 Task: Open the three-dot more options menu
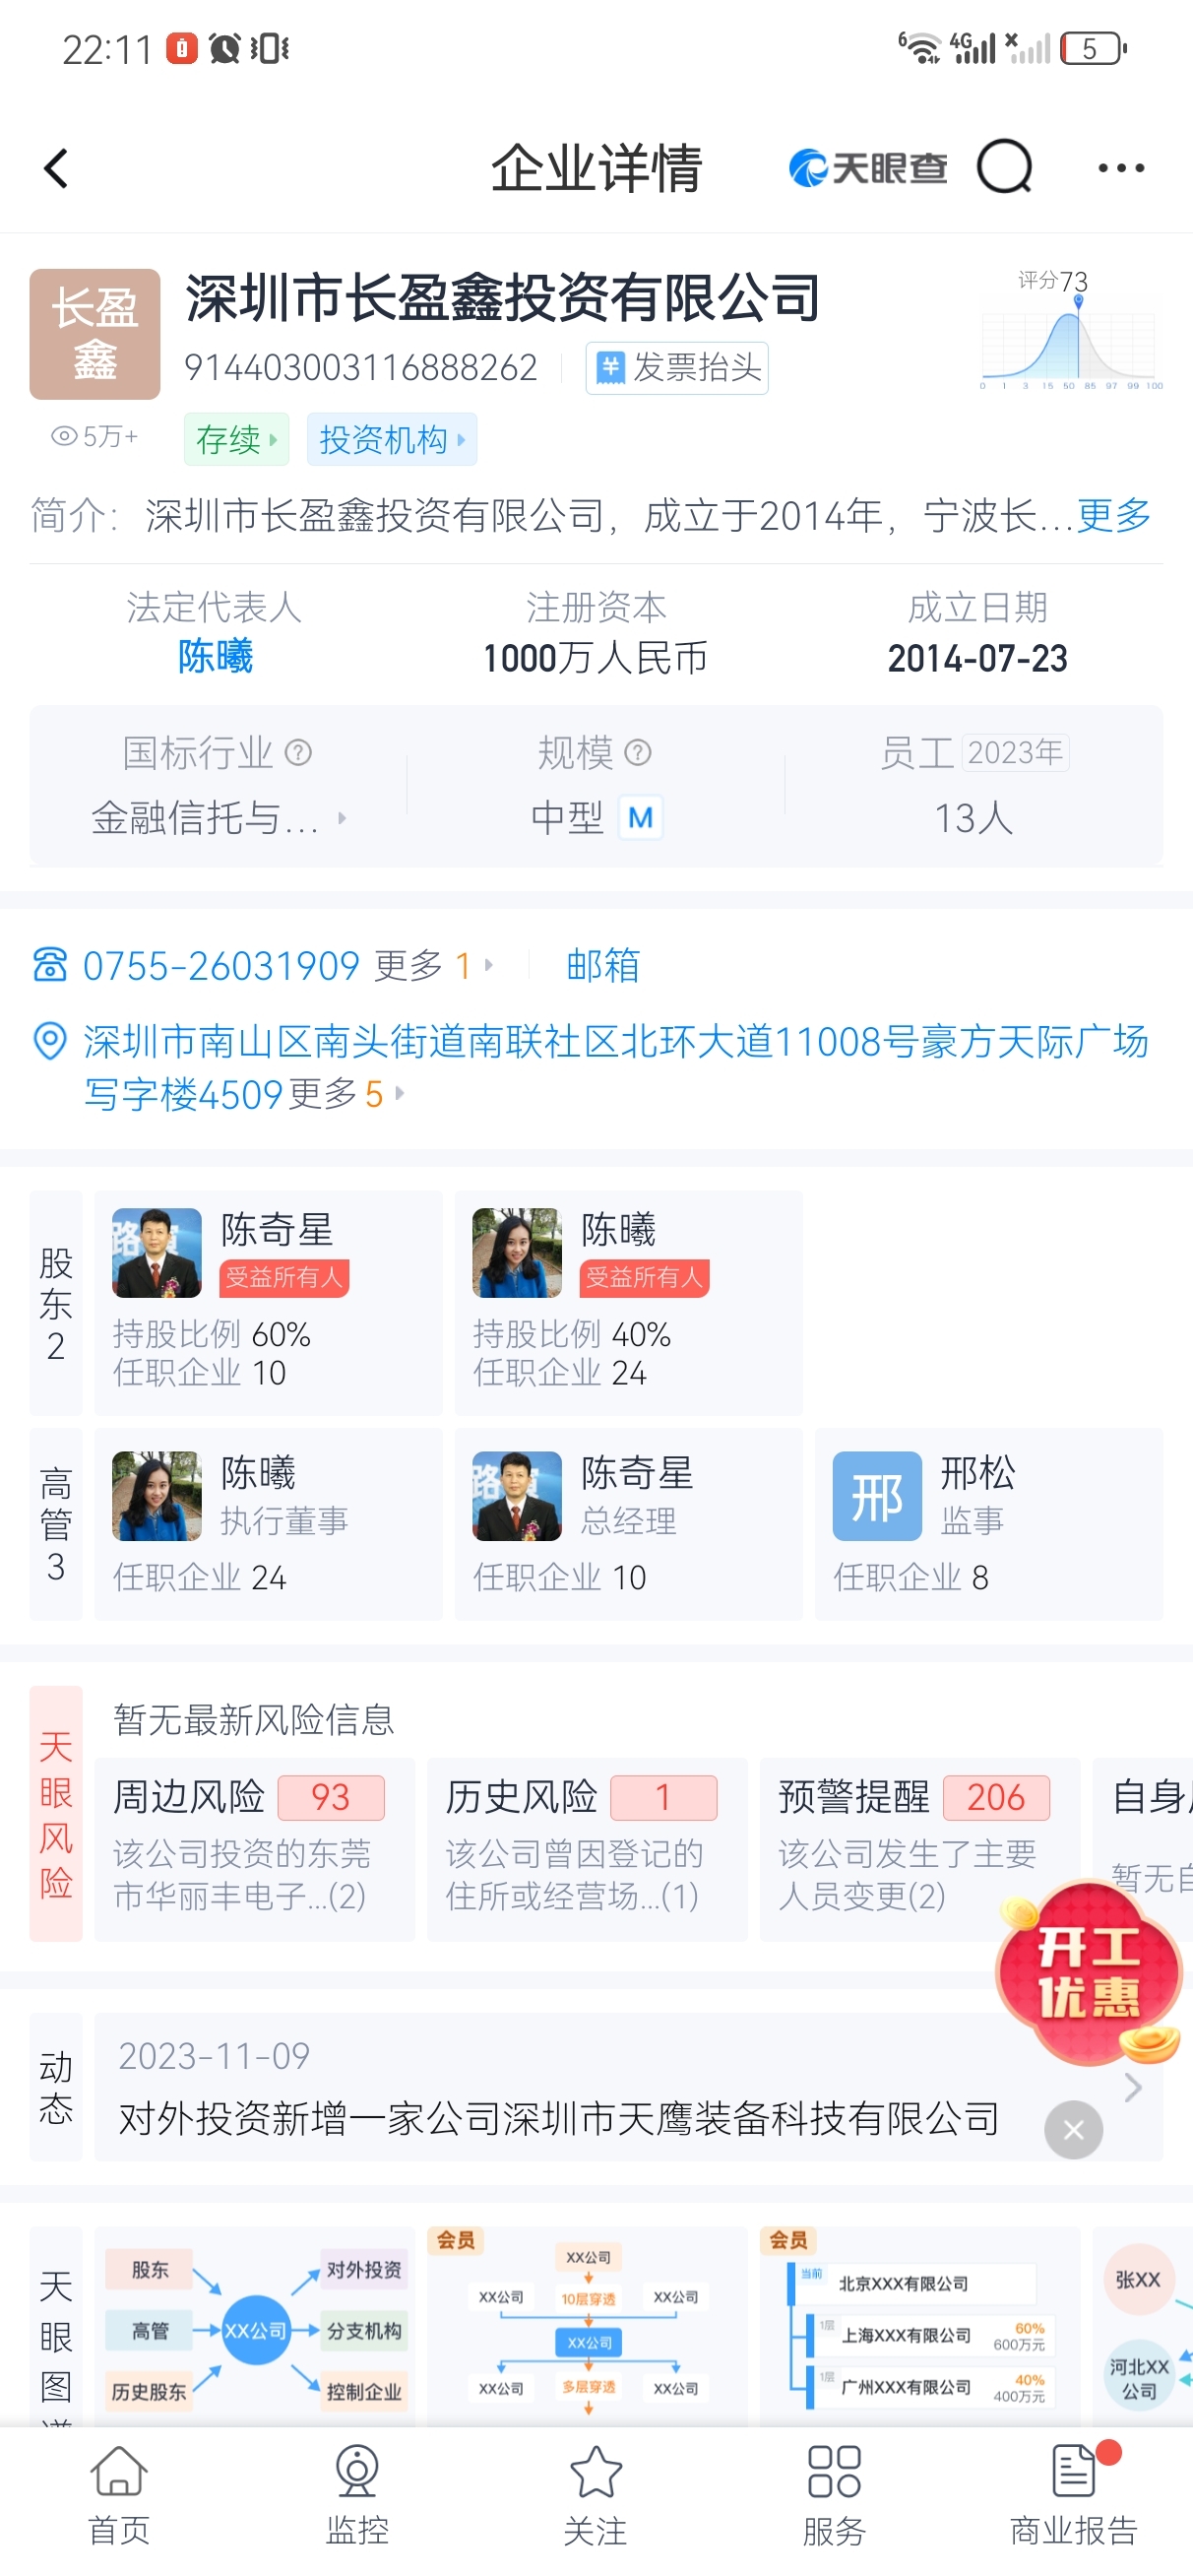click(x=1120, y=168)
